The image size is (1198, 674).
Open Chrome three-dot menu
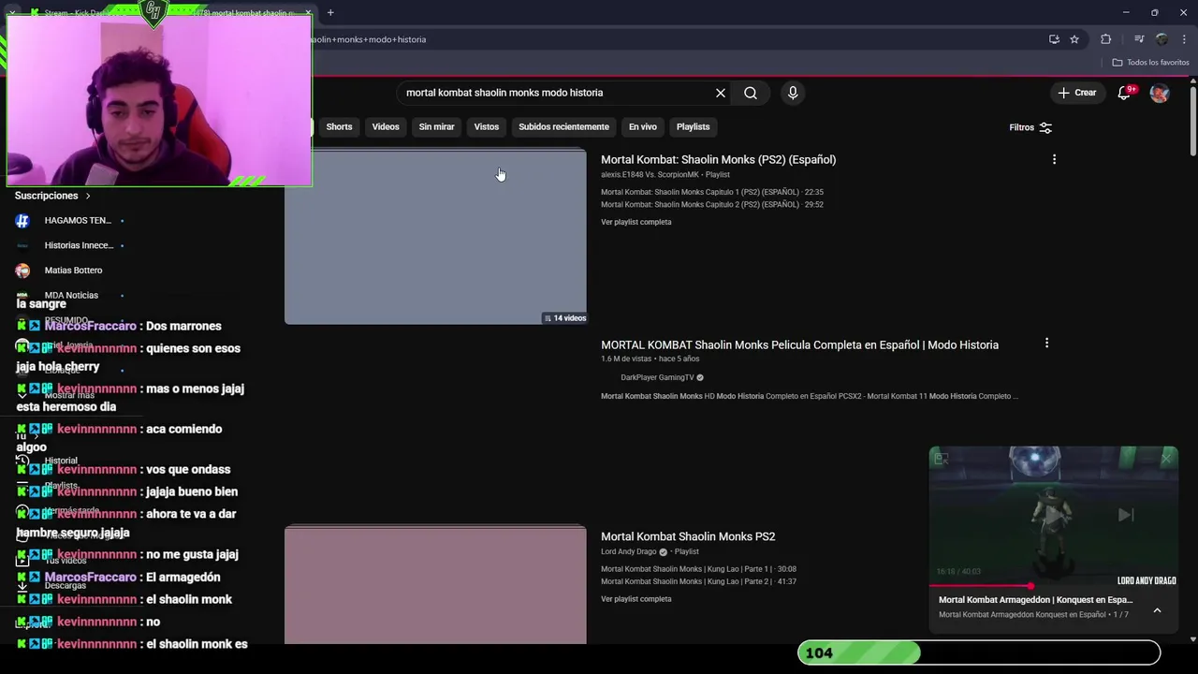(x=1184, y=39)
